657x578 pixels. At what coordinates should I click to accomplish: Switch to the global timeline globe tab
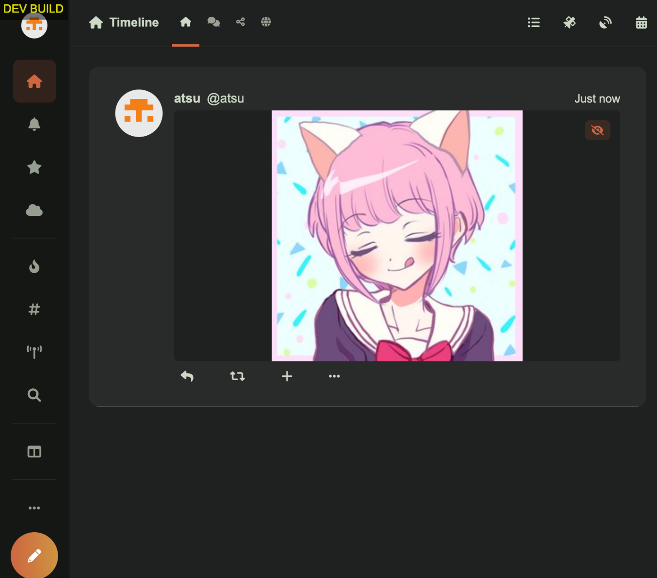tap(266, 22)
